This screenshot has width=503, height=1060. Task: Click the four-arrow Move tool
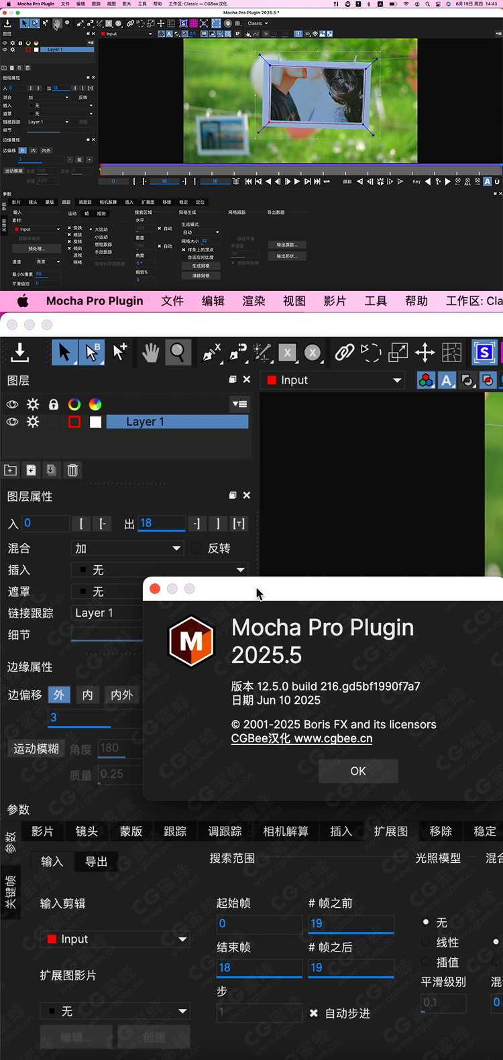[x=425, y=352]
